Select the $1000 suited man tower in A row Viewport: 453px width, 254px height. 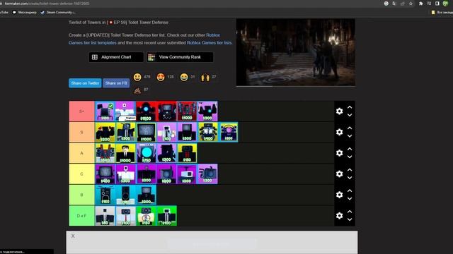pyautogui.click(x=126, y=153)
